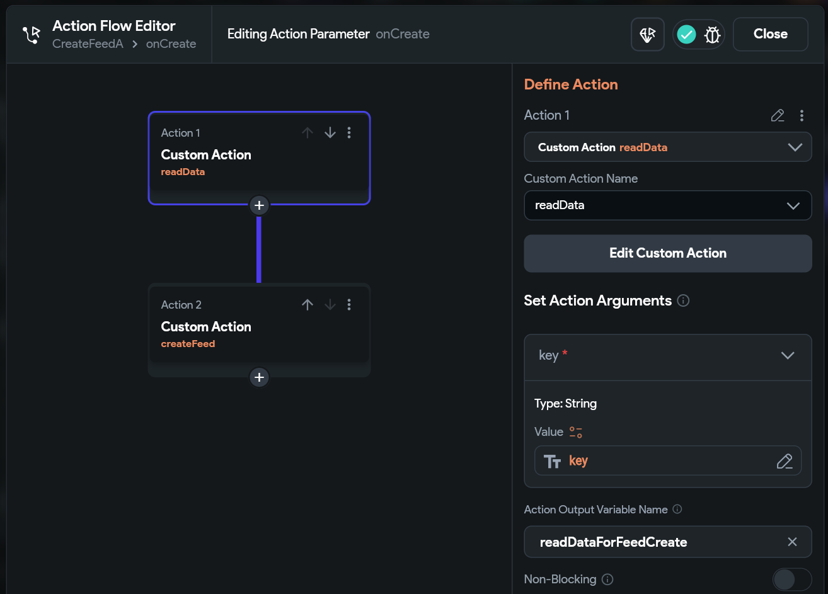The width and height of the screenshot is (828, 594).
Task: Edit the key value with pencil icon
Action: tap(785, 461)
